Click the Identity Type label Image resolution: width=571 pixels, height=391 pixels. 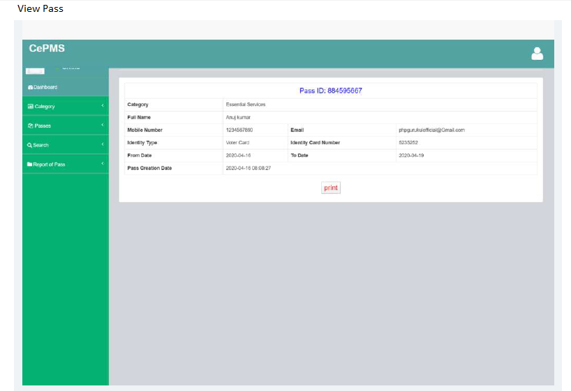point(142,143)
